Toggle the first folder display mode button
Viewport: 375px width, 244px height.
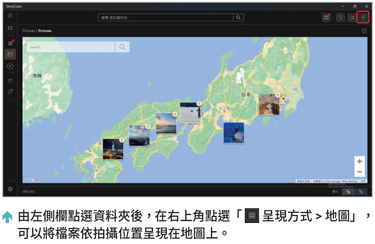click(x=349, y=192)
